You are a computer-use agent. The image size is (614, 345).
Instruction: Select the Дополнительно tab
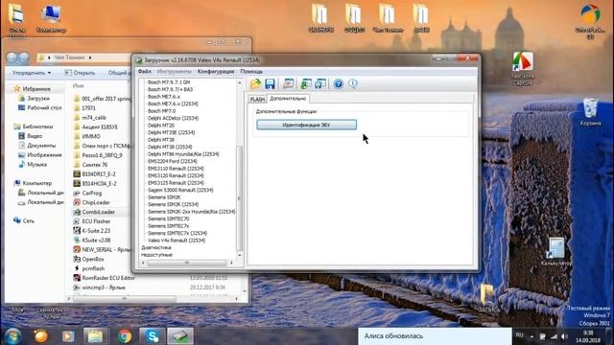pos(288,99)
